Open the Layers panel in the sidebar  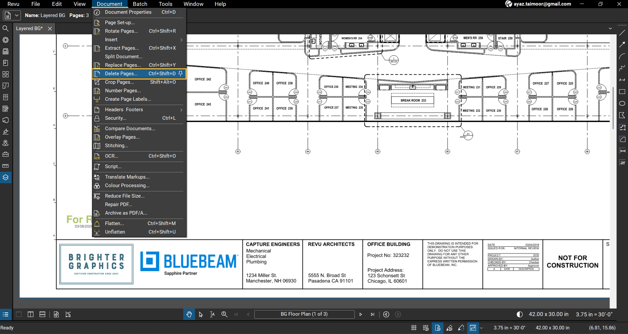(6, 178)
